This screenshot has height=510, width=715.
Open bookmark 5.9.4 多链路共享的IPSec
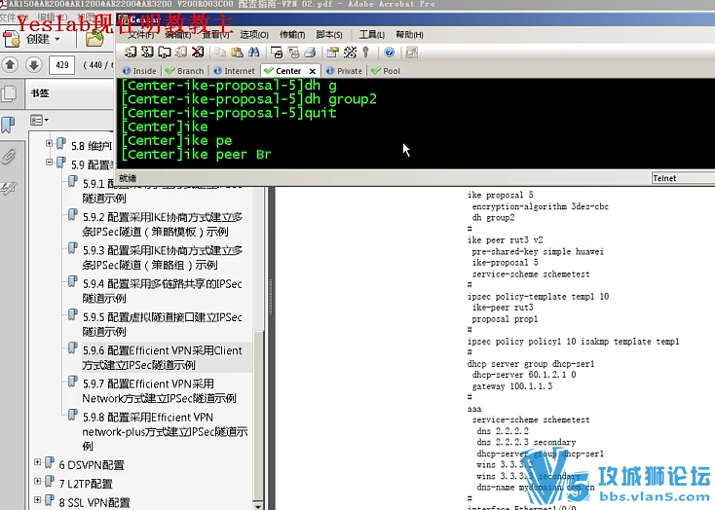(x=163, y=290)
